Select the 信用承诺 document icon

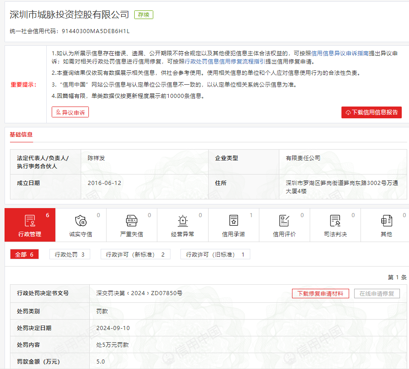[x=234, y=221]
